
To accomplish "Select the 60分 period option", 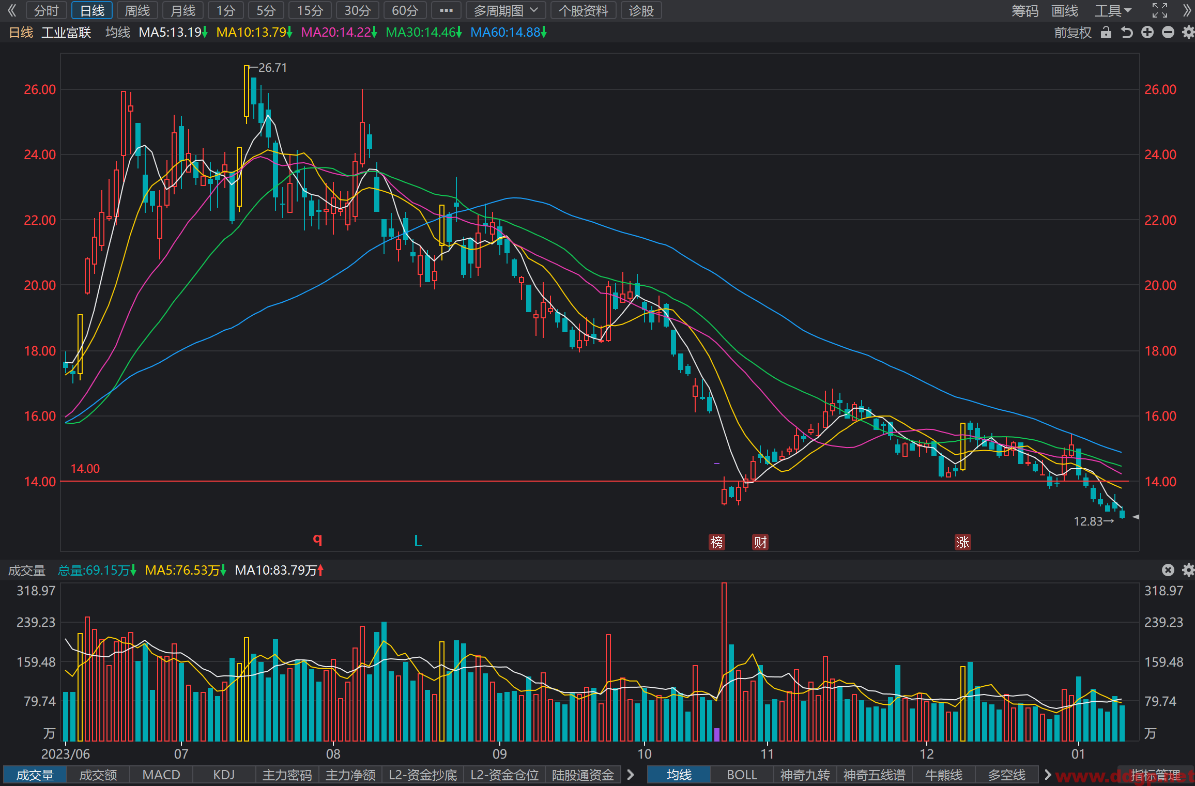I will tap(405, 10).
